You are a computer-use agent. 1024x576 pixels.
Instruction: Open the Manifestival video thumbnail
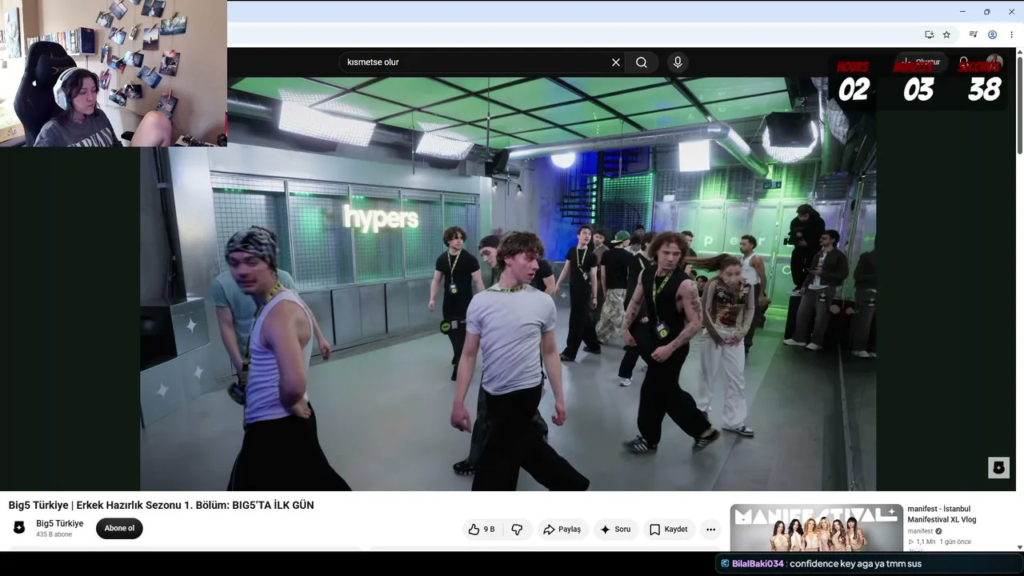[816, 527]
